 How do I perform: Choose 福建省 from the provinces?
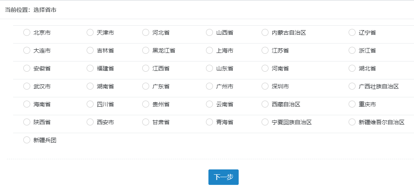click(90, 68)
